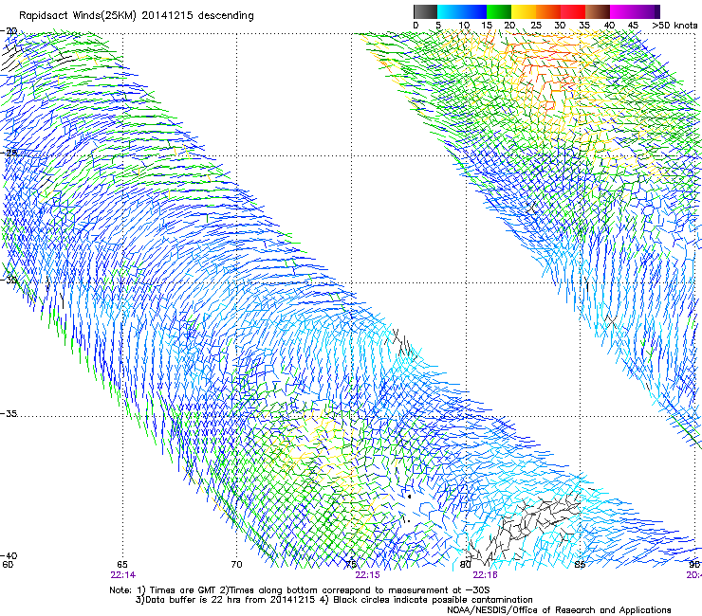Click the '22:16' swath time label
The height and width of the screenshot is (616, 702).
tap(486, 575)
